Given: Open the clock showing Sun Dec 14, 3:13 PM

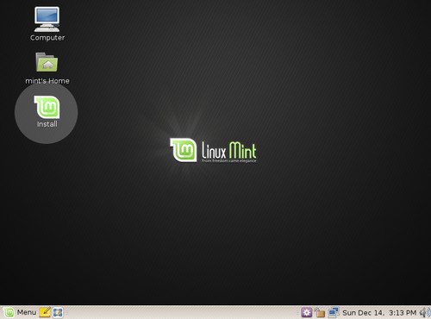Looking at the screenshot, I should click(379, 313).
